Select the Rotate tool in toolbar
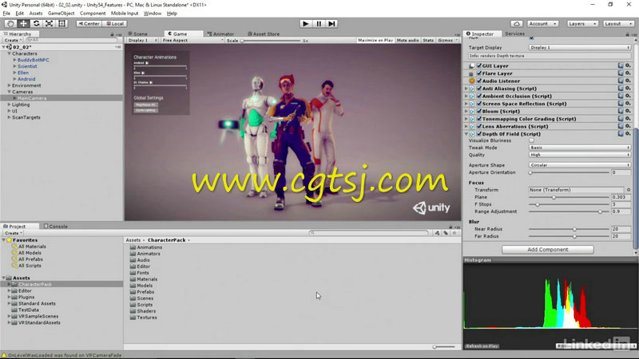 [36, 24]
